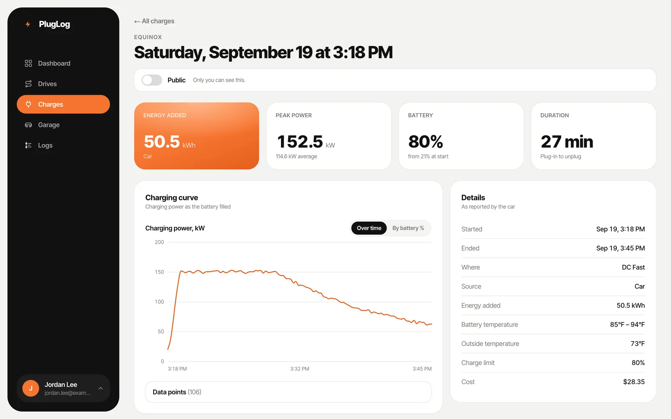Expand the Jordan Lee account menu chevron
This screenshot has height=419, width=671.
click(x=101, y=388)
